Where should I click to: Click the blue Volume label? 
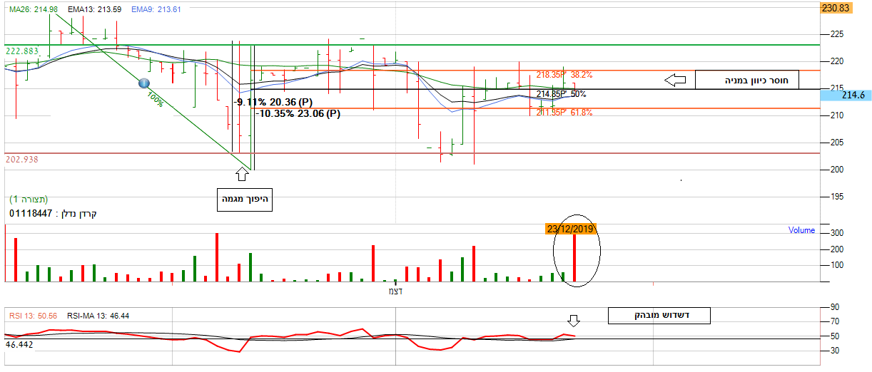(801, 230)
